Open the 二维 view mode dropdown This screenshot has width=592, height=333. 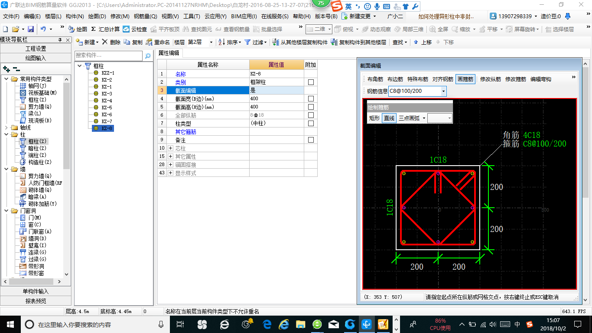(329, 29)
